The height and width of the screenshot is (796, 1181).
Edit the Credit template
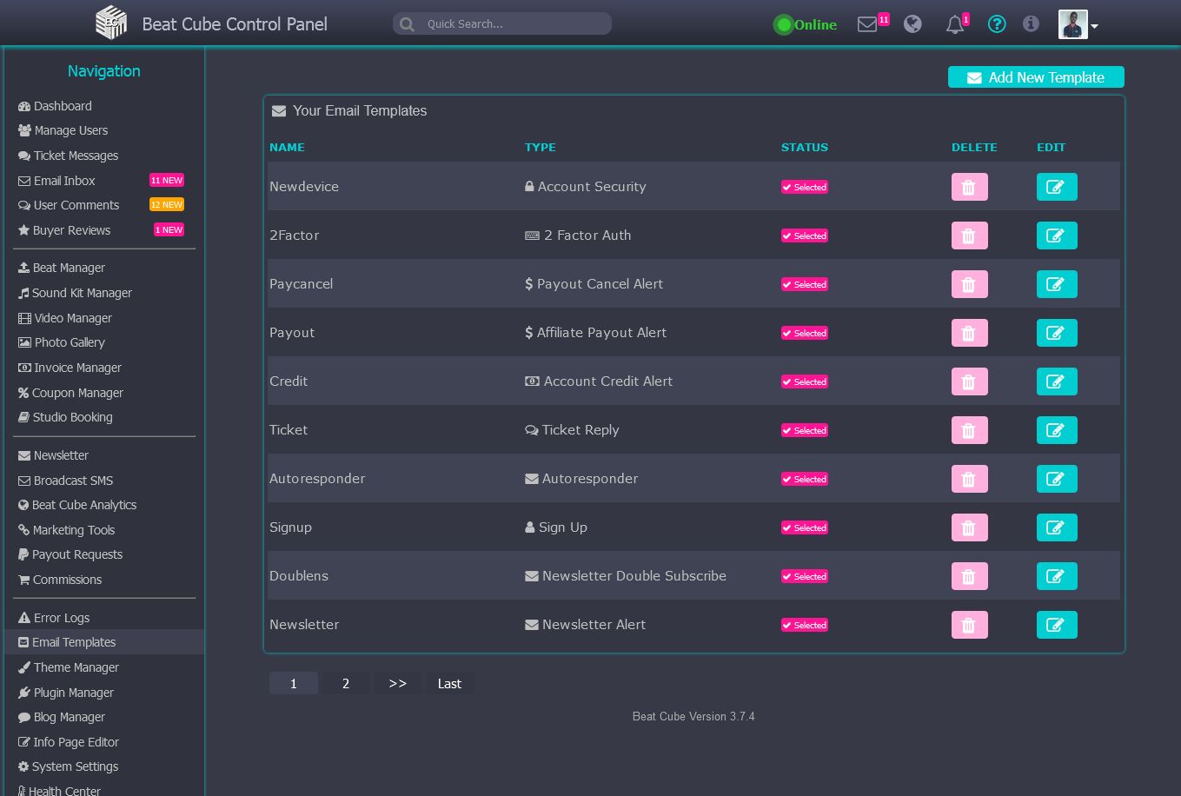coord(1057,381)
